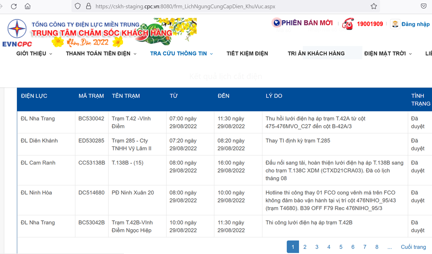Click the browser home icon

[28, 6]
